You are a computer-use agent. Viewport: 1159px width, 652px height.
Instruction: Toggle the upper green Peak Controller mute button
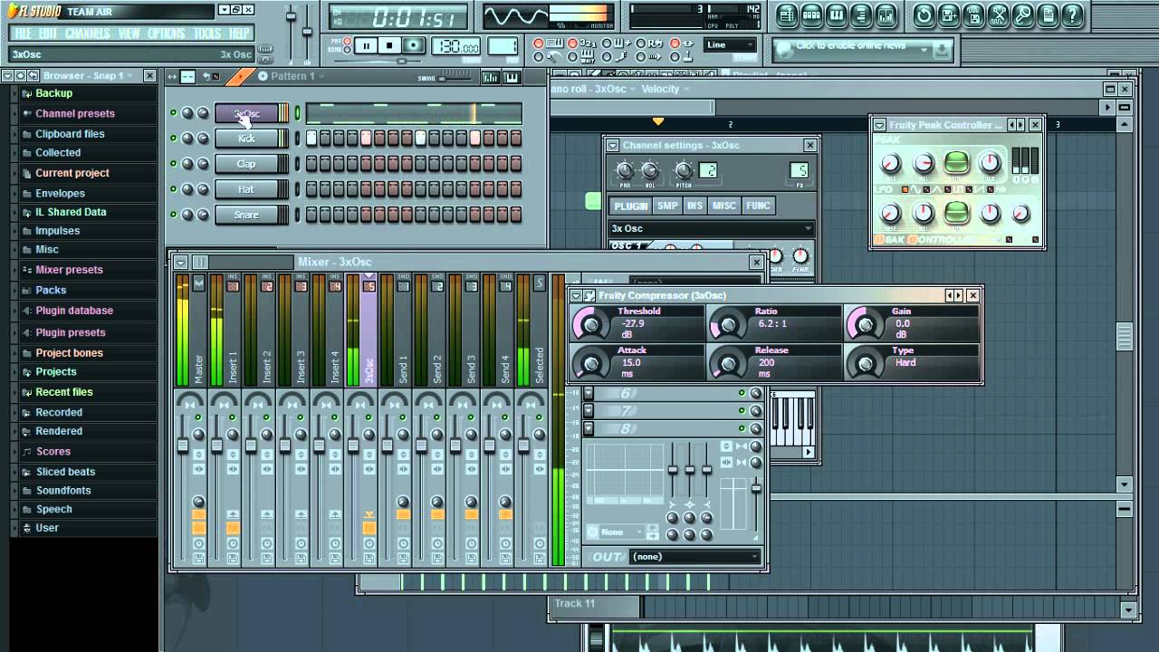957,163
